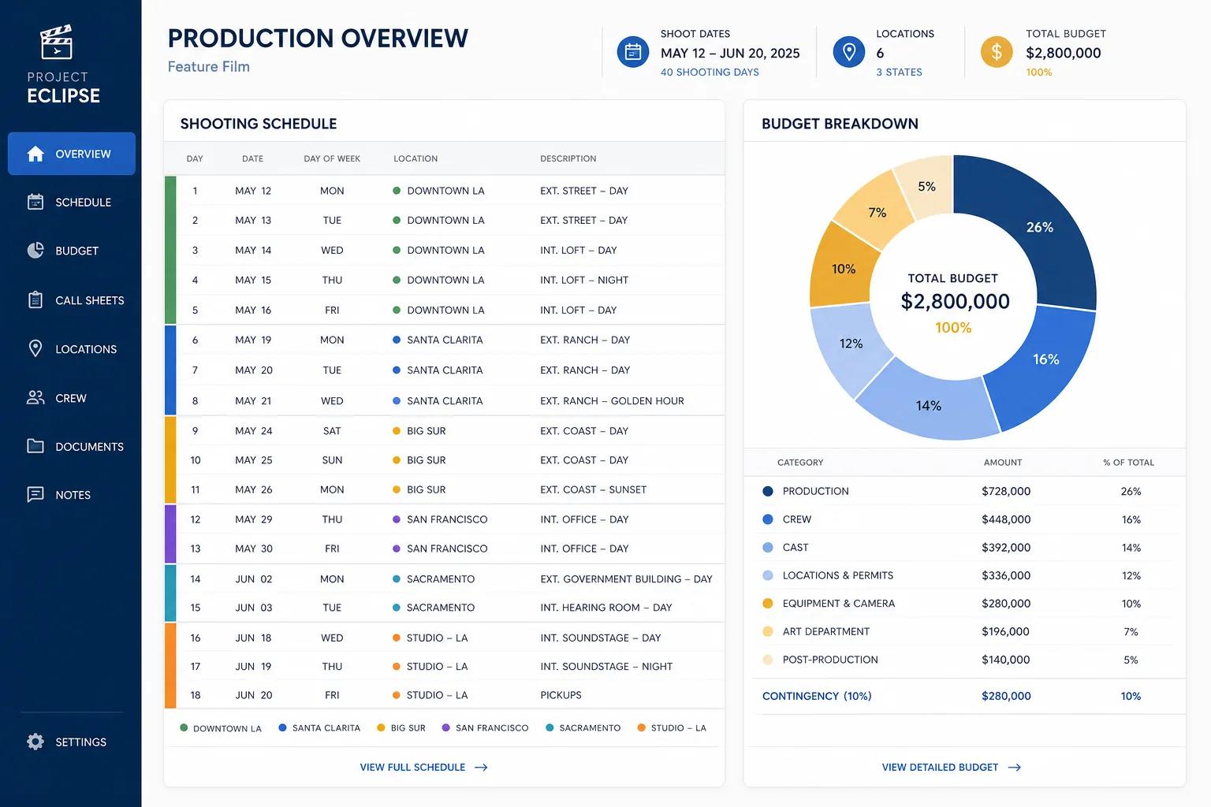This screenshot has height=807, width=1211.
Task: Click the Crew people icon
Action: (x=35, y=398)
